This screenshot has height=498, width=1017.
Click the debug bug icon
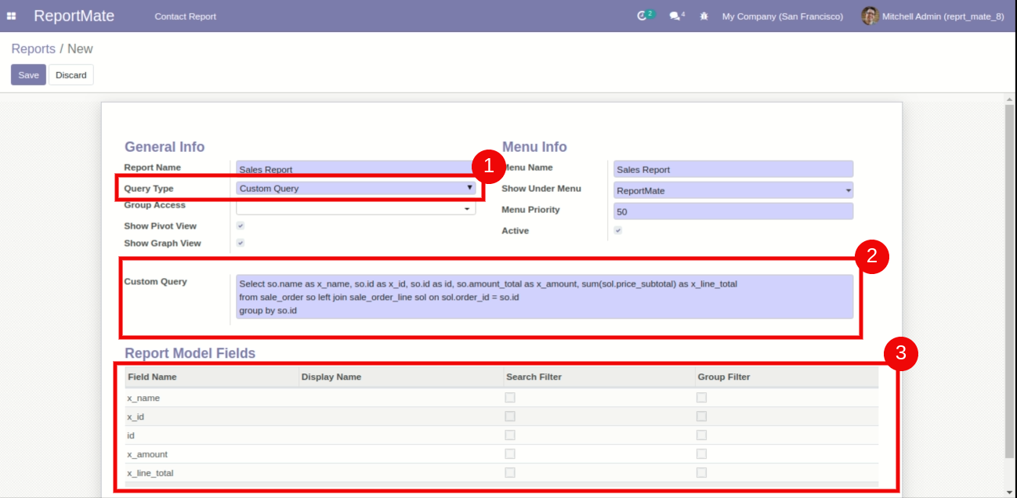[704, 16]
